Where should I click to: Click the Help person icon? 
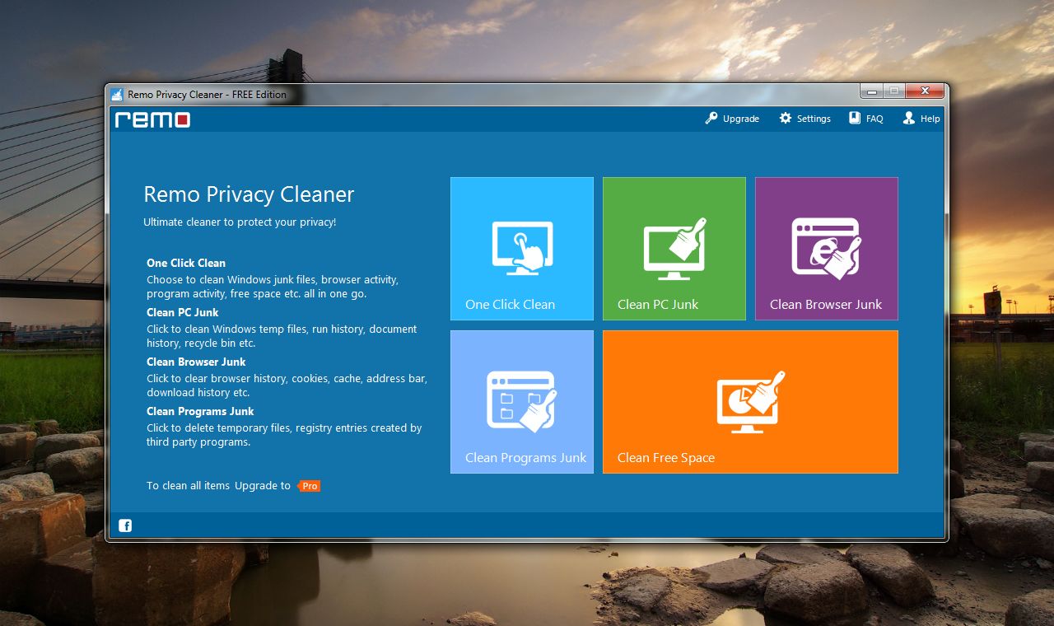pos(908,119)
